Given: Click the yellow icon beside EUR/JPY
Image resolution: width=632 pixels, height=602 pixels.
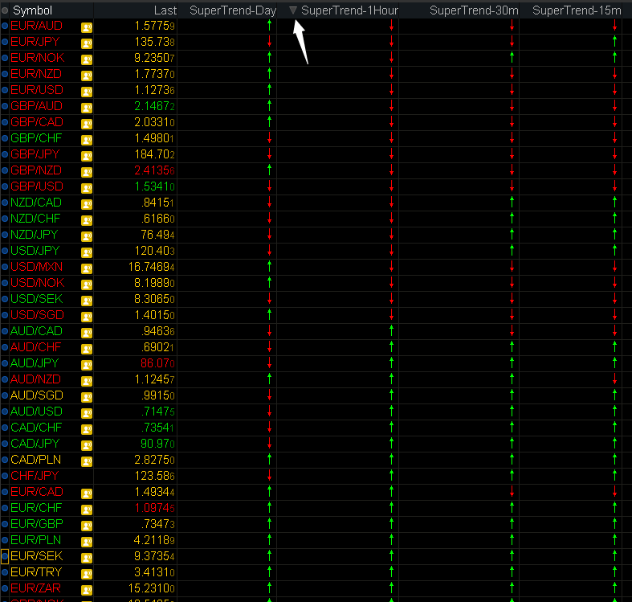Looking at the screenshot, I should pyautogui.click(x=87, y=43).
